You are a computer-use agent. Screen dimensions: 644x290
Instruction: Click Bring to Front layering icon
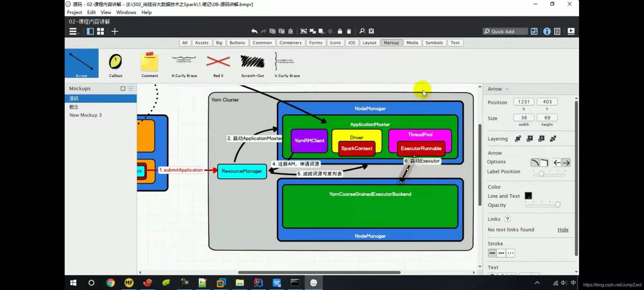pos(518,139)
